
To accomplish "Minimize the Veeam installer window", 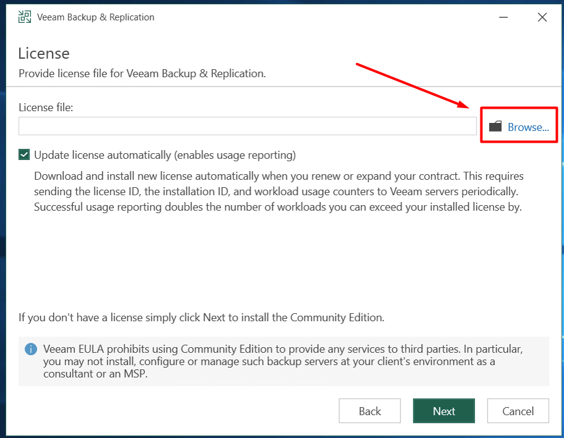I will click(505, 17).
